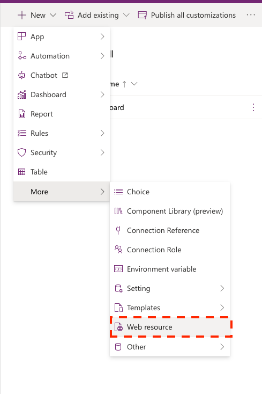Click the Connection Reference plug icon
262x394 pixels.
tap(118, 230)
